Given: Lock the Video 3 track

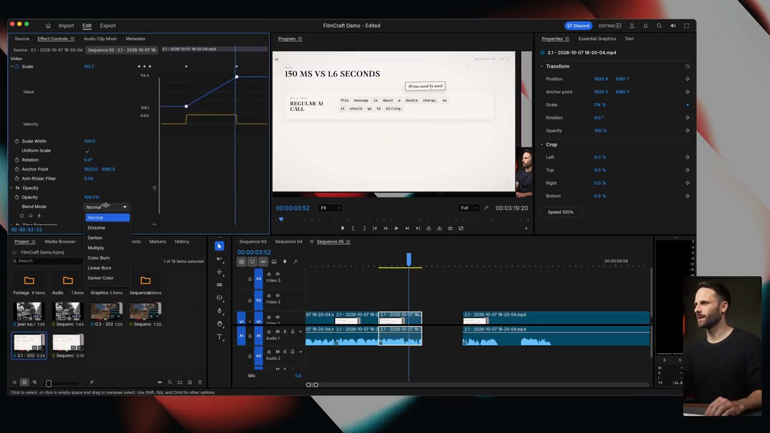Looking at the screenshot, I should (250, 278).
